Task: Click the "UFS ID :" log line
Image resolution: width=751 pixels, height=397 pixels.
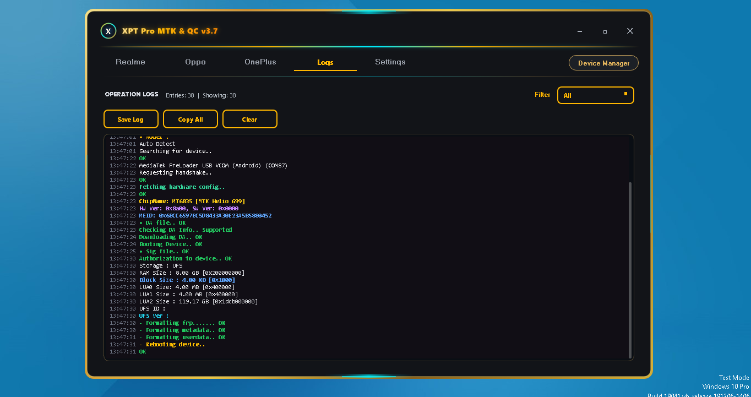Action: point(153,309)
